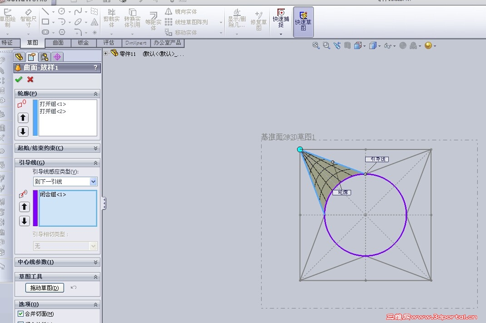Collapse the 引导线(G) section
This screenshot has height=323, width=486.
point(95,163)
